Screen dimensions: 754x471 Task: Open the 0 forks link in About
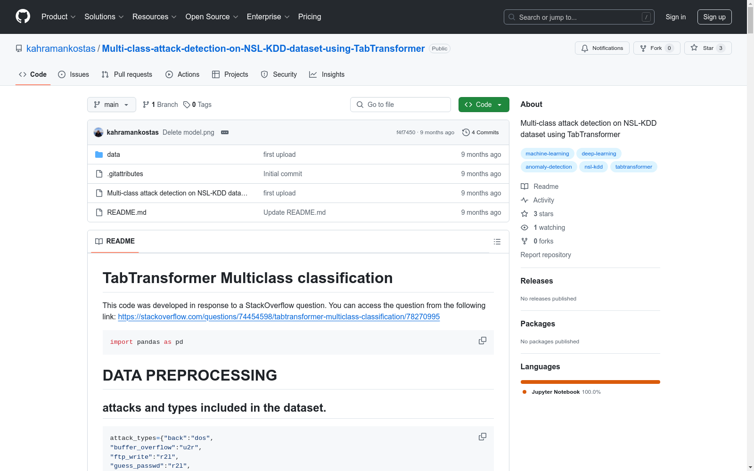tap(537, 241)
